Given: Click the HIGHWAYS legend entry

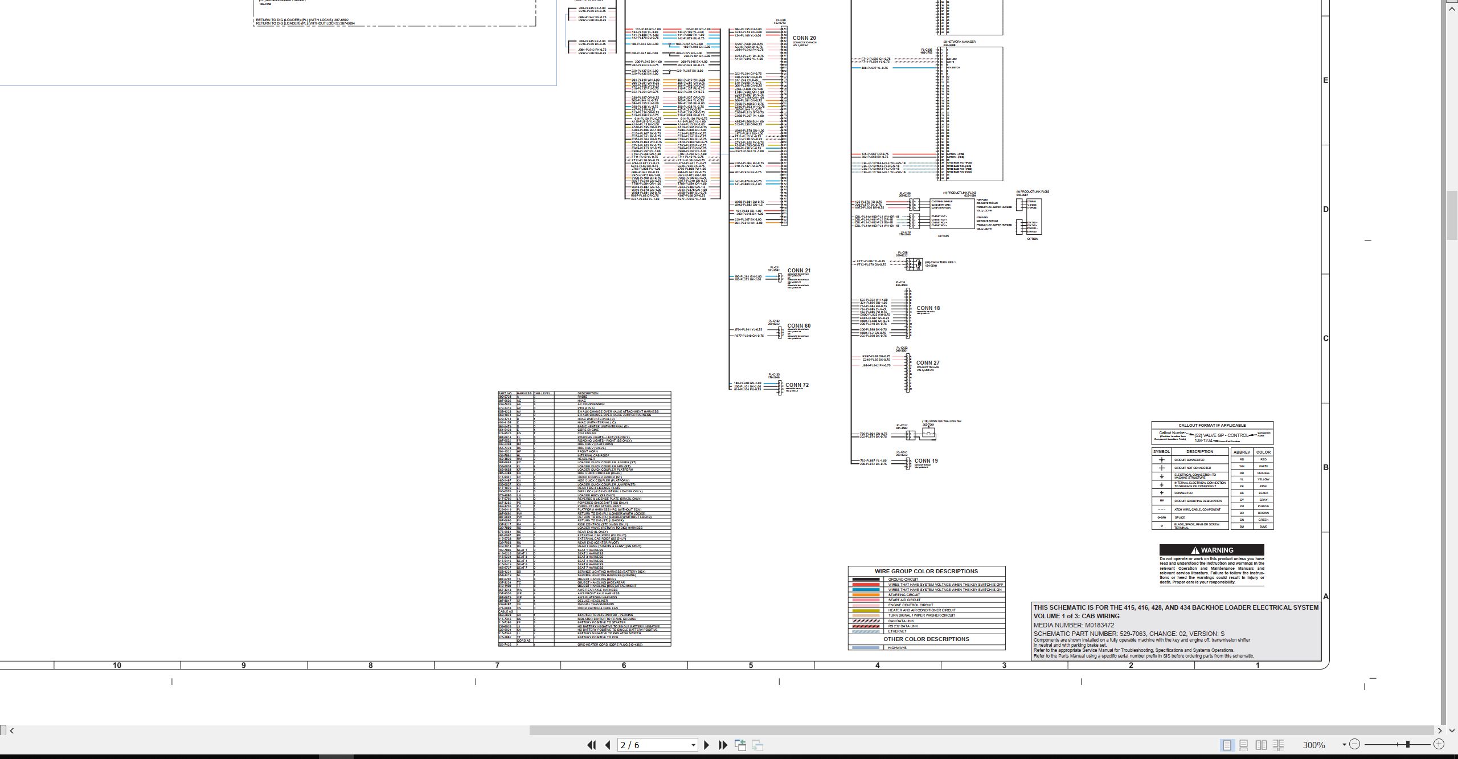Looking at the screenshot, I should pyautogui.click(x=897, y=648).
